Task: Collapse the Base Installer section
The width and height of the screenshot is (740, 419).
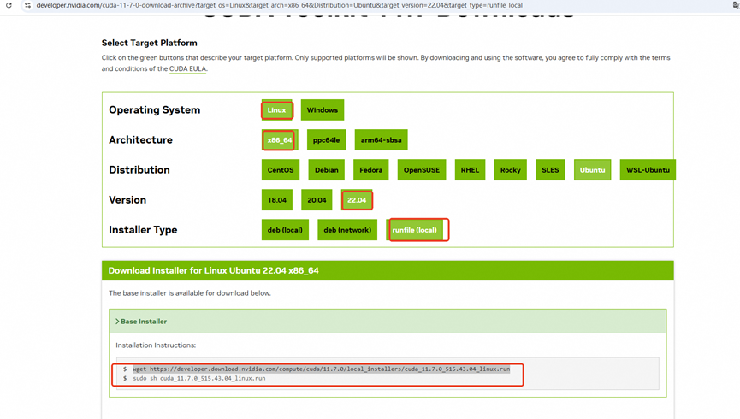Action: [x=143, y=322]
